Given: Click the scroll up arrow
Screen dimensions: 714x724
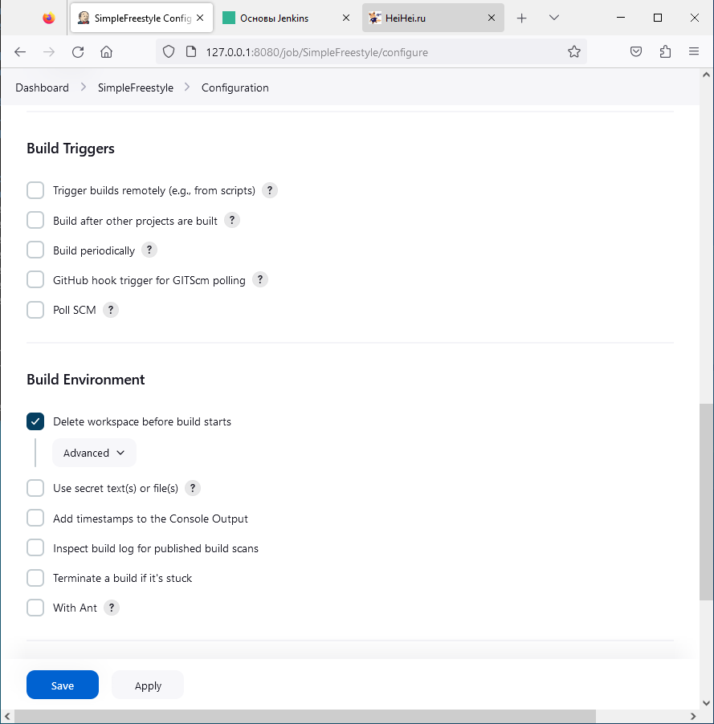Looking at the screenshot, I should point(706,75).
